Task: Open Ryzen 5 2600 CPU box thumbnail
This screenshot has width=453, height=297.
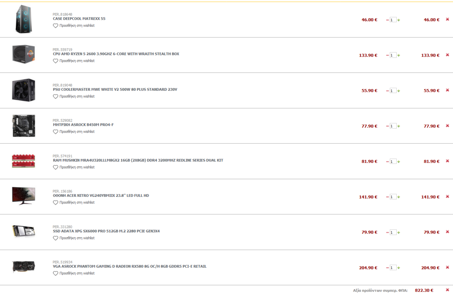Action: pos(24,54)
